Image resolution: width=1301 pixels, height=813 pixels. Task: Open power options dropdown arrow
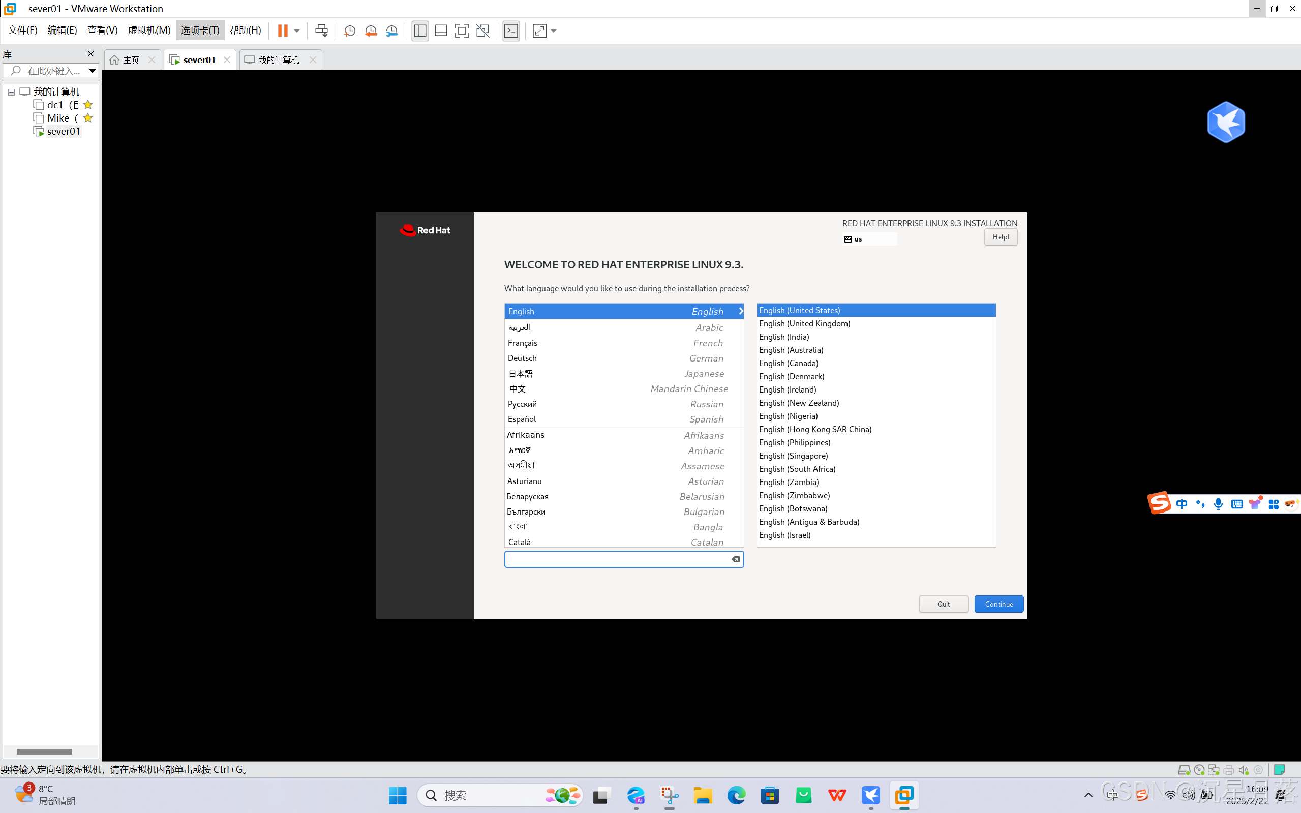click(297, 31)
